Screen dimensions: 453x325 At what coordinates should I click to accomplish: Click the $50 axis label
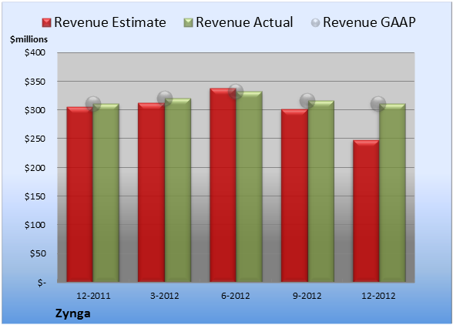pyautogui.click(x=38, y=253)
